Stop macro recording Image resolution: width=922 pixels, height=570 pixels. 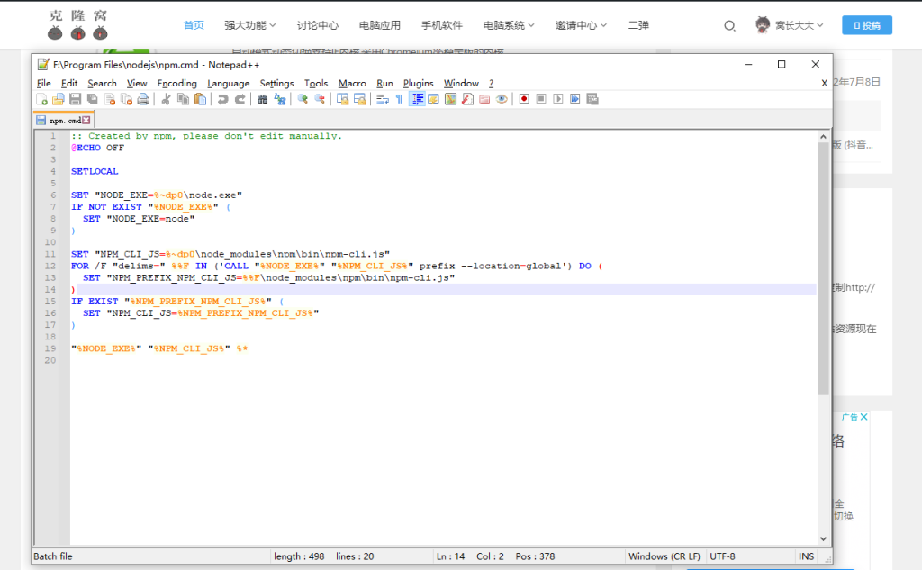[x=541, y=99]
